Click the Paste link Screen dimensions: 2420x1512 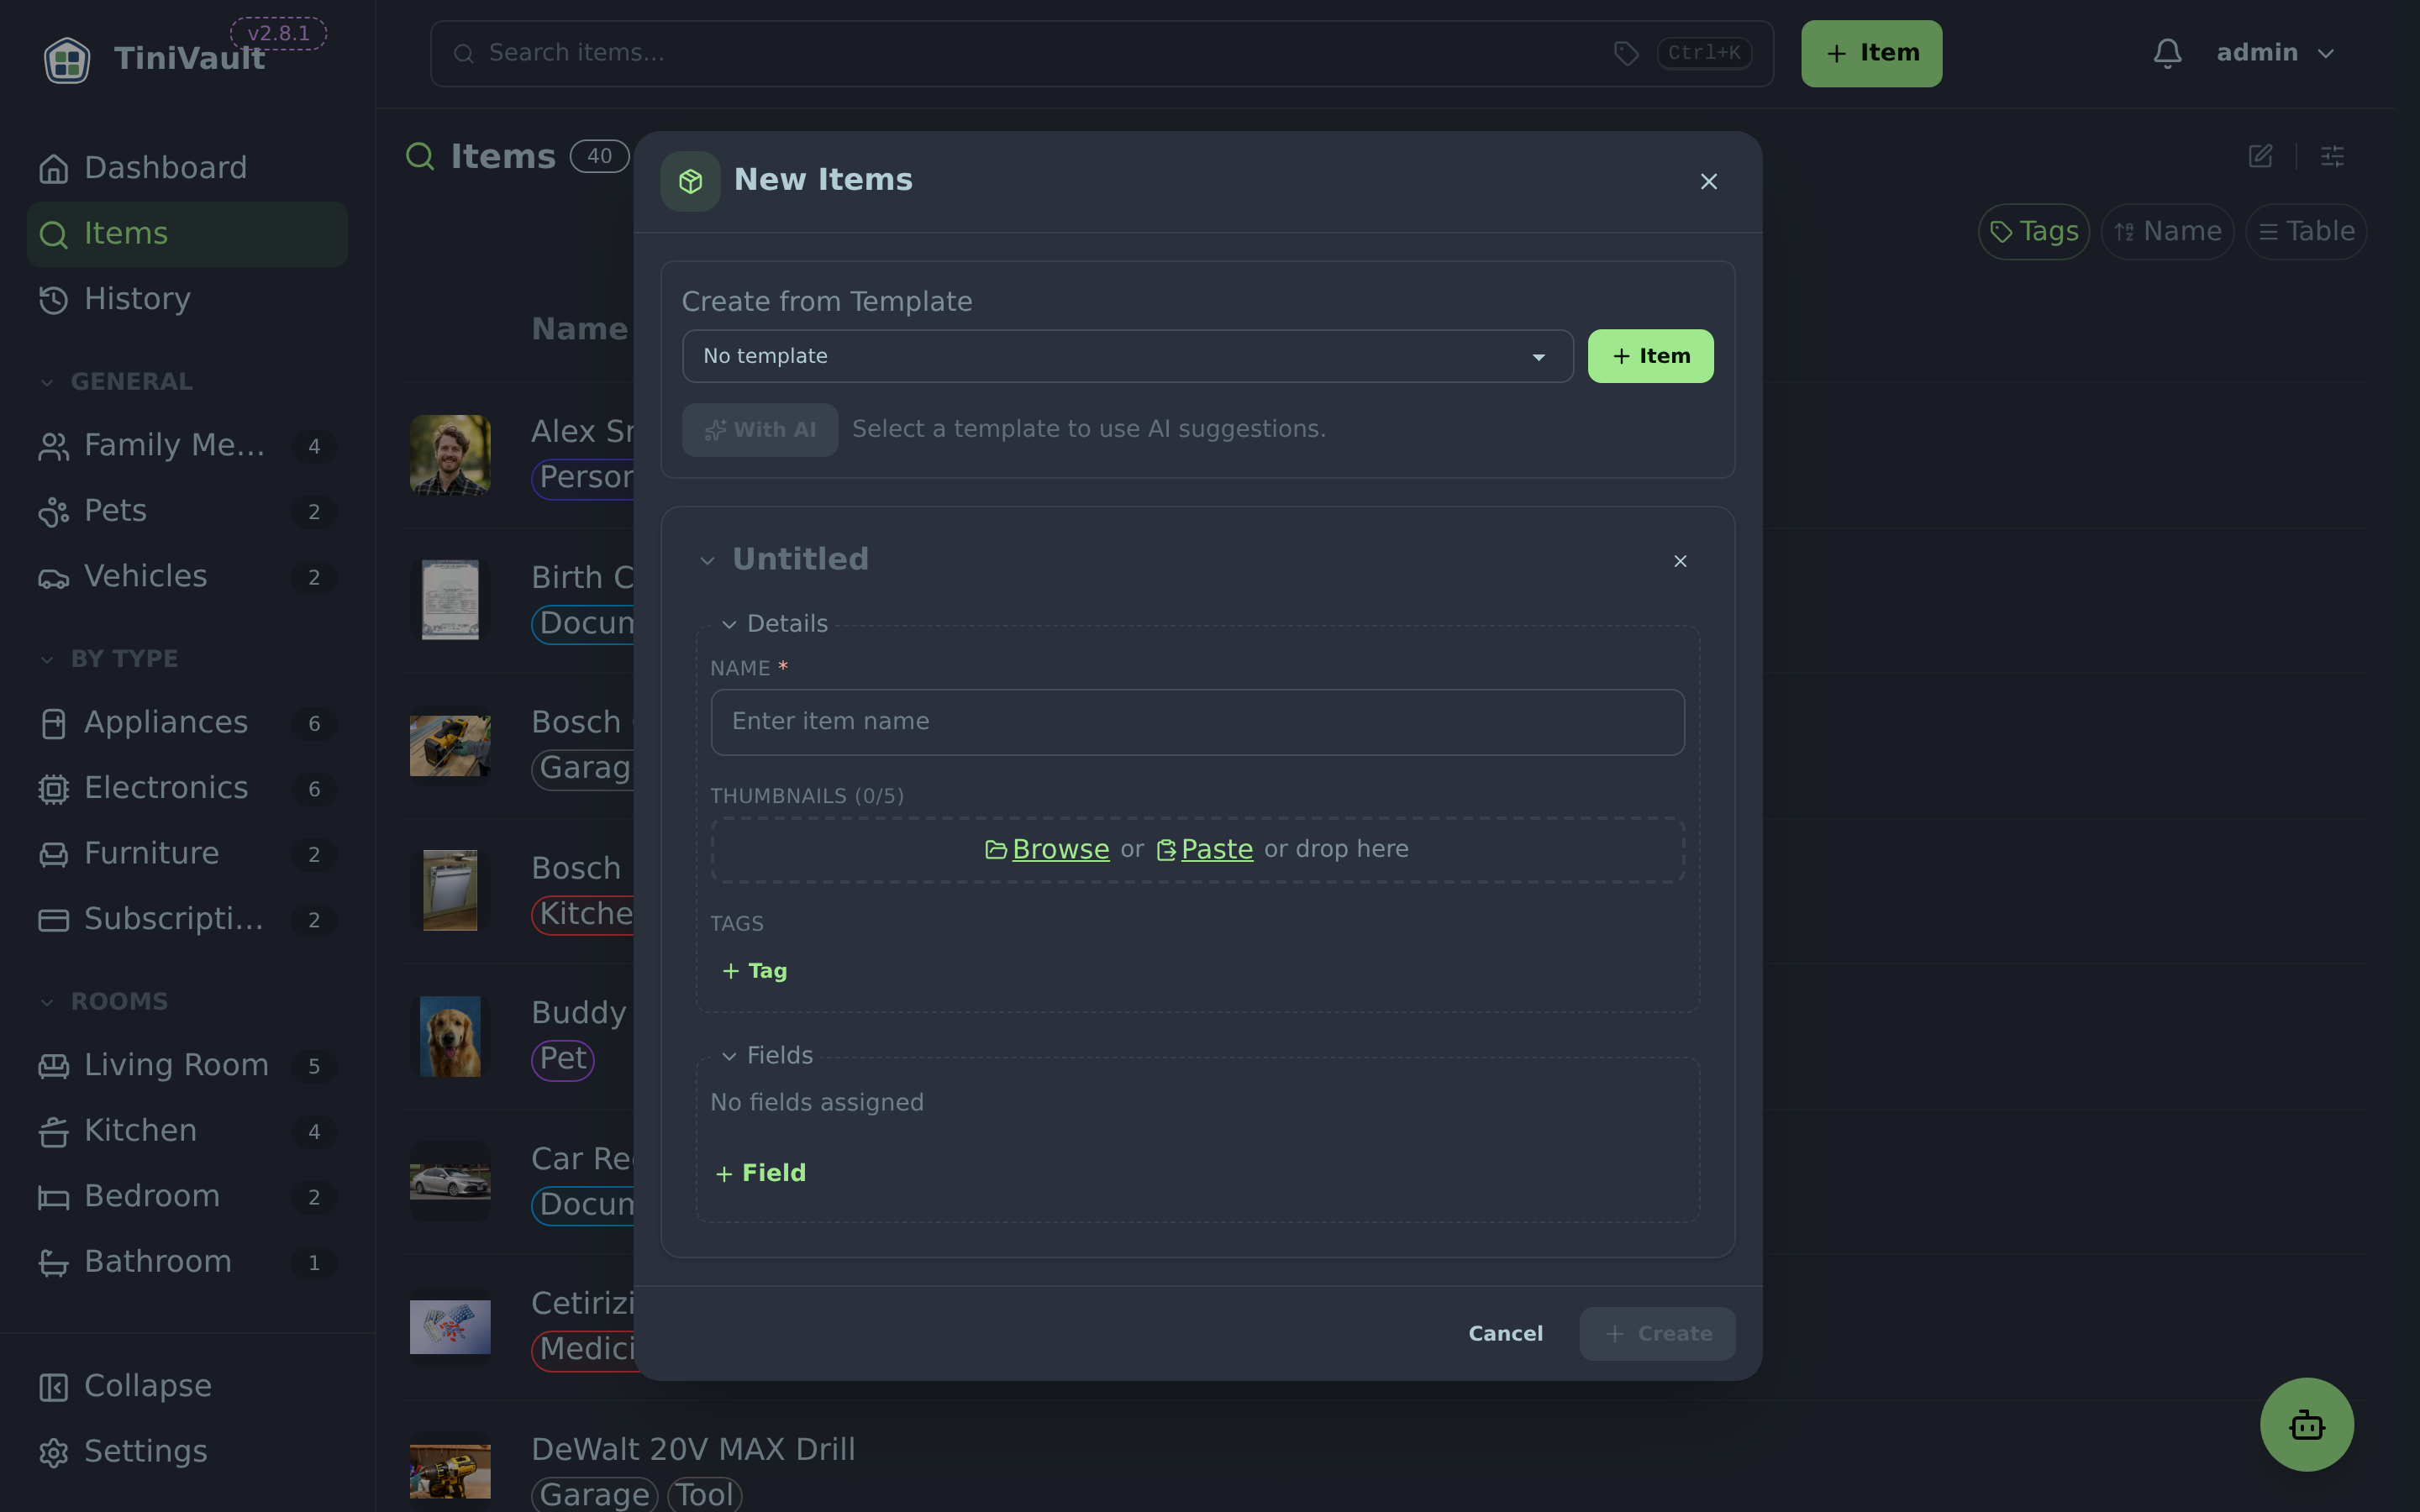pos(1216,849)
